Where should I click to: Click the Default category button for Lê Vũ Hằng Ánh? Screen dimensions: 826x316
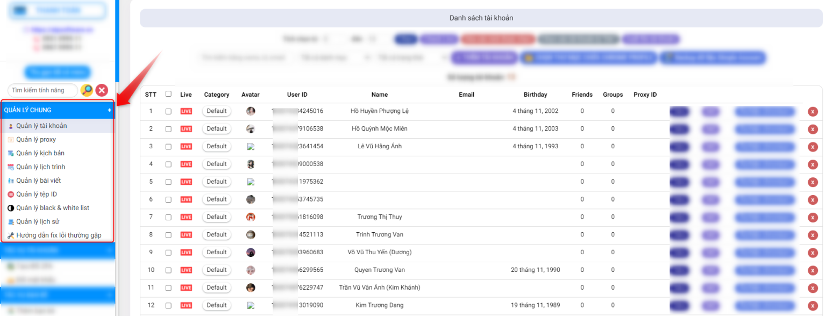tap(216, 146)
